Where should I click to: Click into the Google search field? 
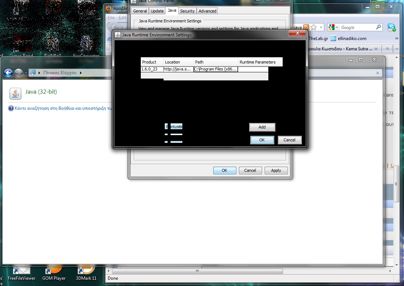click(358, 27)
